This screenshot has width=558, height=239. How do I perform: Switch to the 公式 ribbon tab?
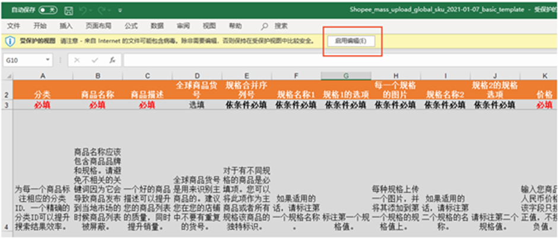pos(131,26)
